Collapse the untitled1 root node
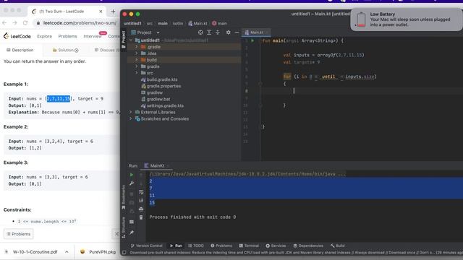The image size is (463, 260). 131,40
